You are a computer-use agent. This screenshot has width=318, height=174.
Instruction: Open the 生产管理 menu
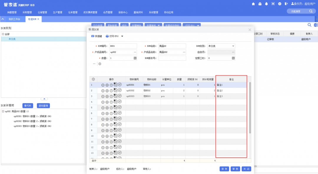[57, 12]
